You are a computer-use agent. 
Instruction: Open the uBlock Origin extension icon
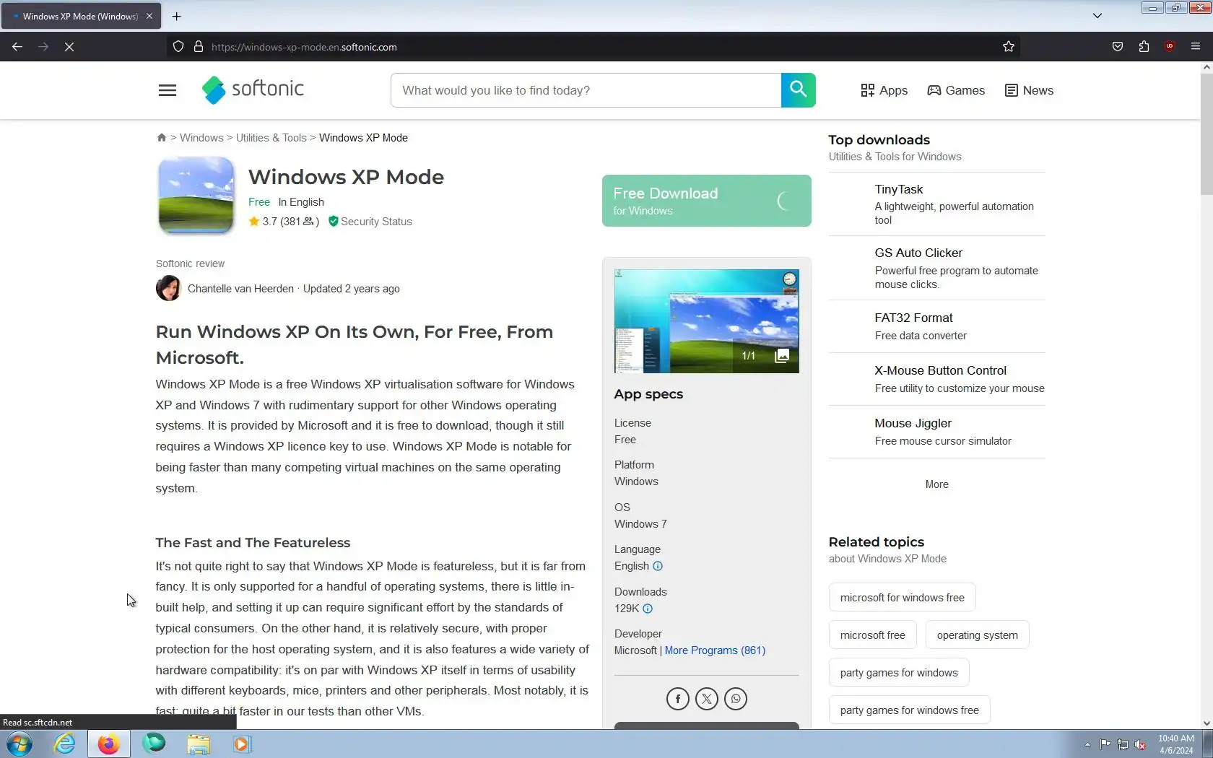coord(1170,47)
